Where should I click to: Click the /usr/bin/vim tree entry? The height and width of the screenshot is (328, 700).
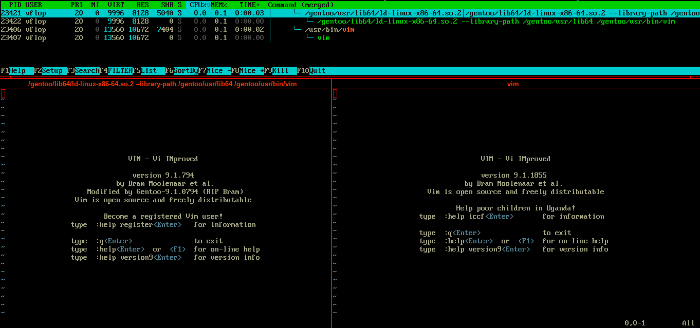point(329,29)
